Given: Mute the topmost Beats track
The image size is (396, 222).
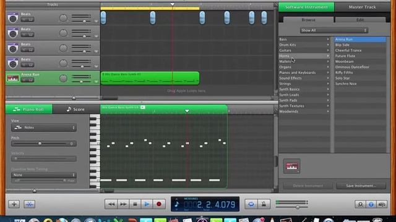Looking at the screenshot, I should click(x=24, y=20).
